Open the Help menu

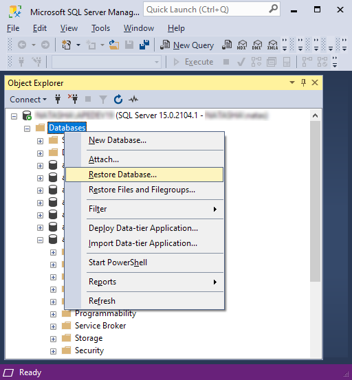click(176, 28)
